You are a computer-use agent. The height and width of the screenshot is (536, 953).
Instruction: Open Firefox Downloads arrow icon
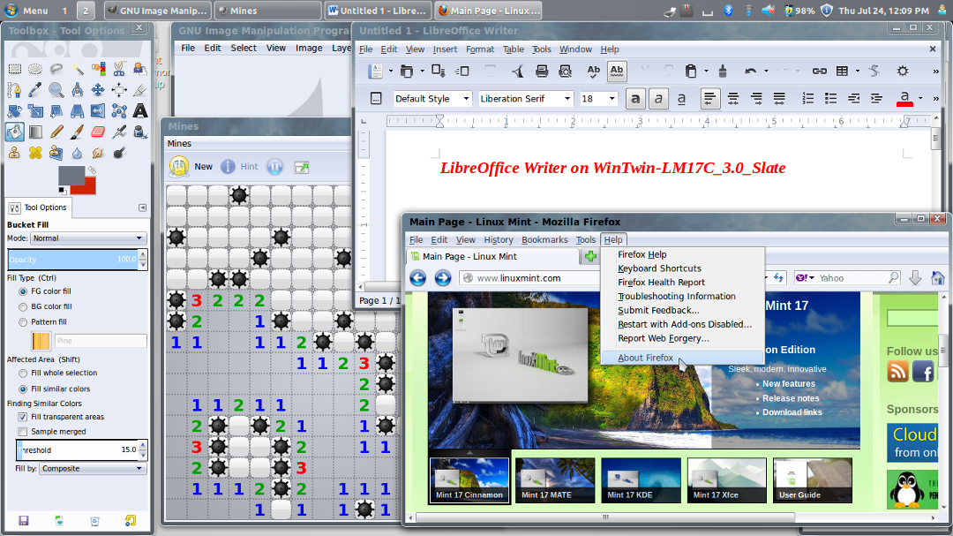pyautogui.click(x=915, y=278)
